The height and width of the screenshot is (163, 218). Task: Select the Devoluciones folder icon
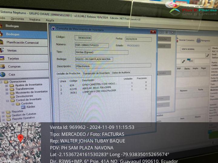click(12, 97)
